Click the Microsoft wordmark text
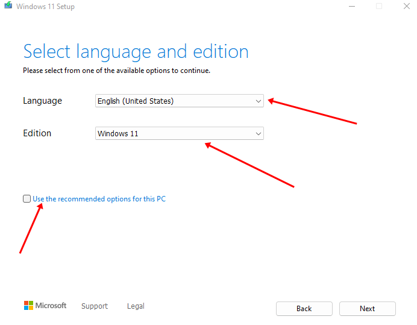The image size is (417, 325). 51,306
